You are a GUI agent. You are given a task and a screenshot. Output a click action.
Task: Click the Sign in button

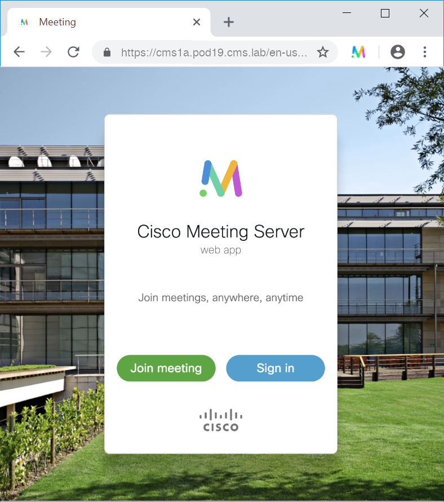[276, 368]
